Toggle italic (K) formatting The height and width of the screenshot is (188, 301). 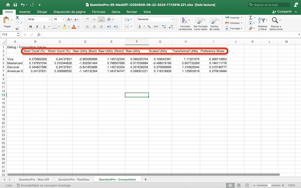pos(37,27)
